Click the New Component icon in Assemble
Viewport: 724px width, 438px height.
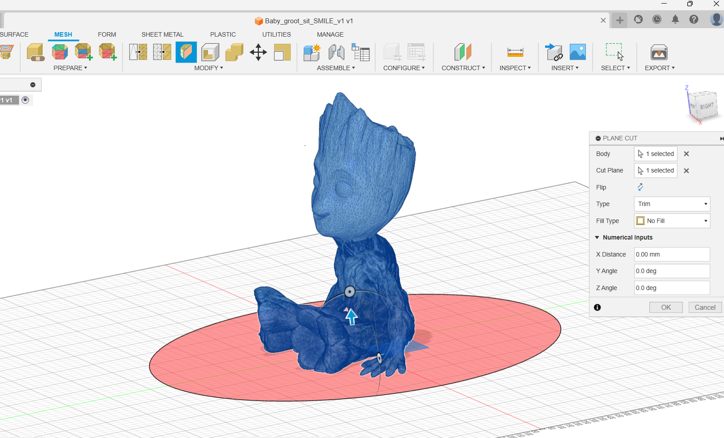(x=312, y=52)
